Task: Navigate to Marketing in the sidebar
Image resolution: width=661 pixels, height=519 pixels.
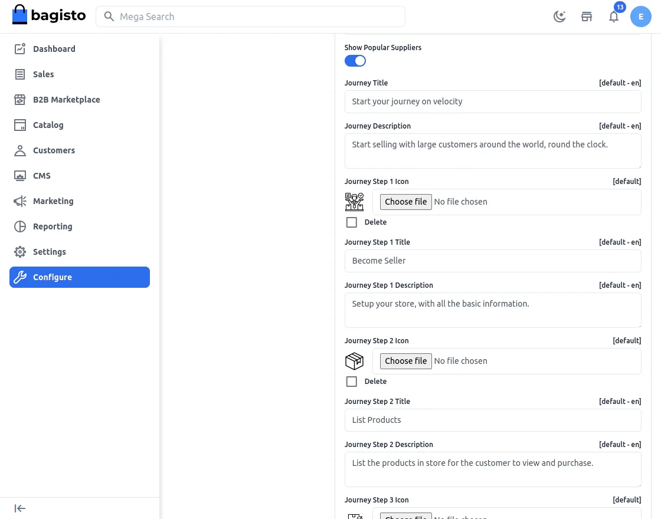Action: coord(53,201)
